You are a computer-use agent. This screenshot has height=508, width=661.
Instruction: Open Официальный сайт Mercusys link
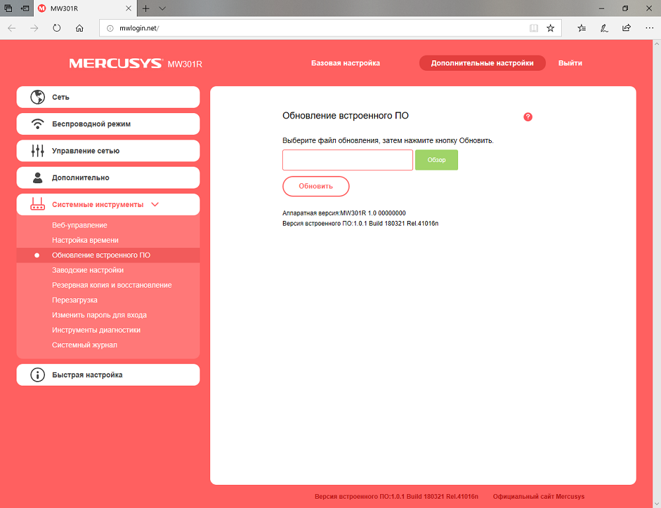(x=539, y=497)
